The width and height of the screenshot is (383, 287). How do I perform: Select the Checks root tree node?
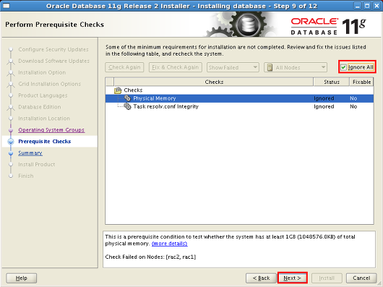pos(133,90)
